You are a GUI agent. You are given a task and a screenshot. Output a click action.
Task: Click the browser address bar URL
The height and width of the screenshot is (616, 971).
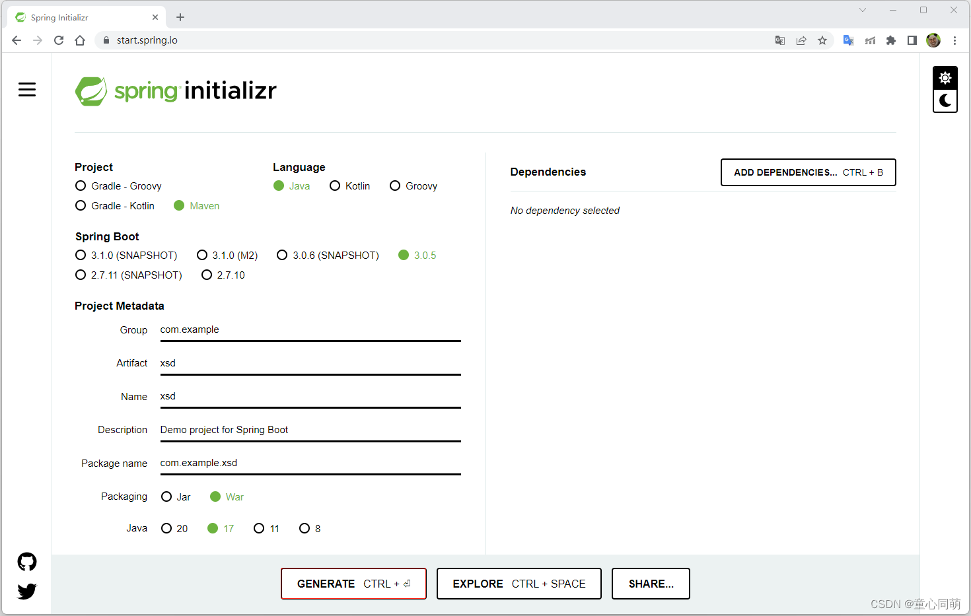[147, 40]
